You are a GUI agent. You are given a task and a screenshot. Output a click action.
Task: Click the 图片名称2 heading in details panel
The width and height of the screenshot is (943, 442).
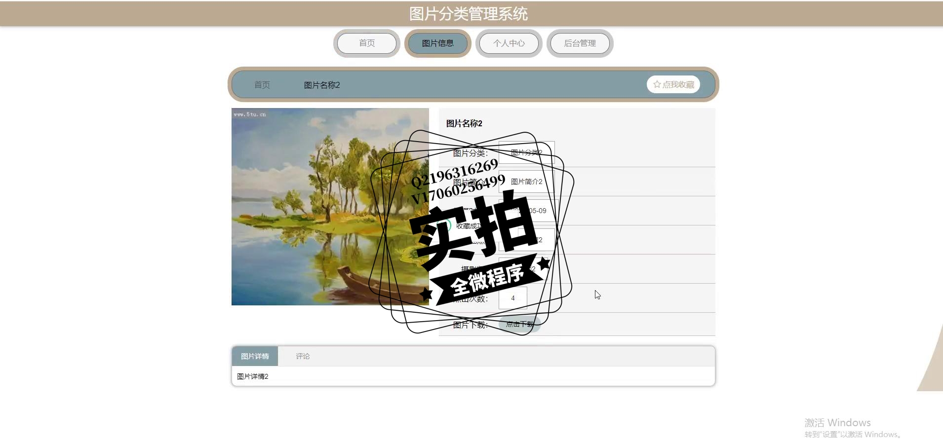pos(464,123)
